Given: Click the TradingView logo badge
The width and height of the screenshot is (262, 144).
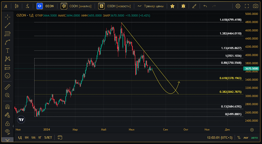Looking at the screenshot, I should [21, 119].
